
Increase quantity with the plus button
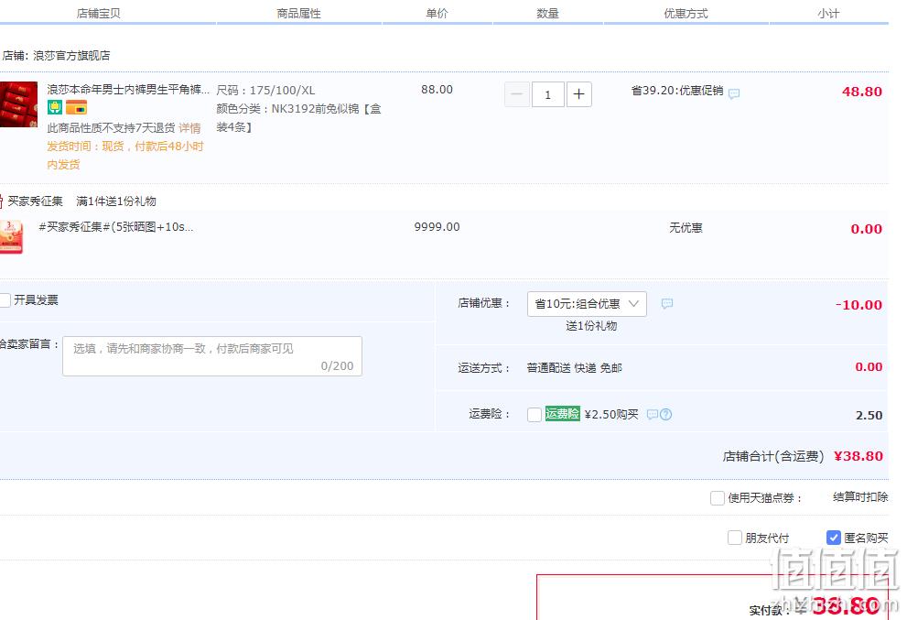(x=579, y=94)
